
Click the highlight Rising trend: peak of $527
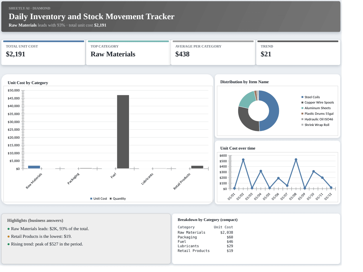point(47,244)
